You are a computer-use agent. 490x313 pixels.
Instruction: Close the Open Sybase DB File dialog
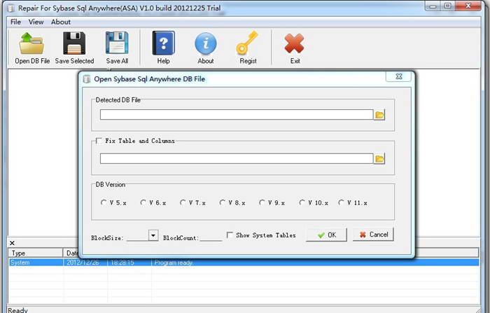tap(399, 76)
